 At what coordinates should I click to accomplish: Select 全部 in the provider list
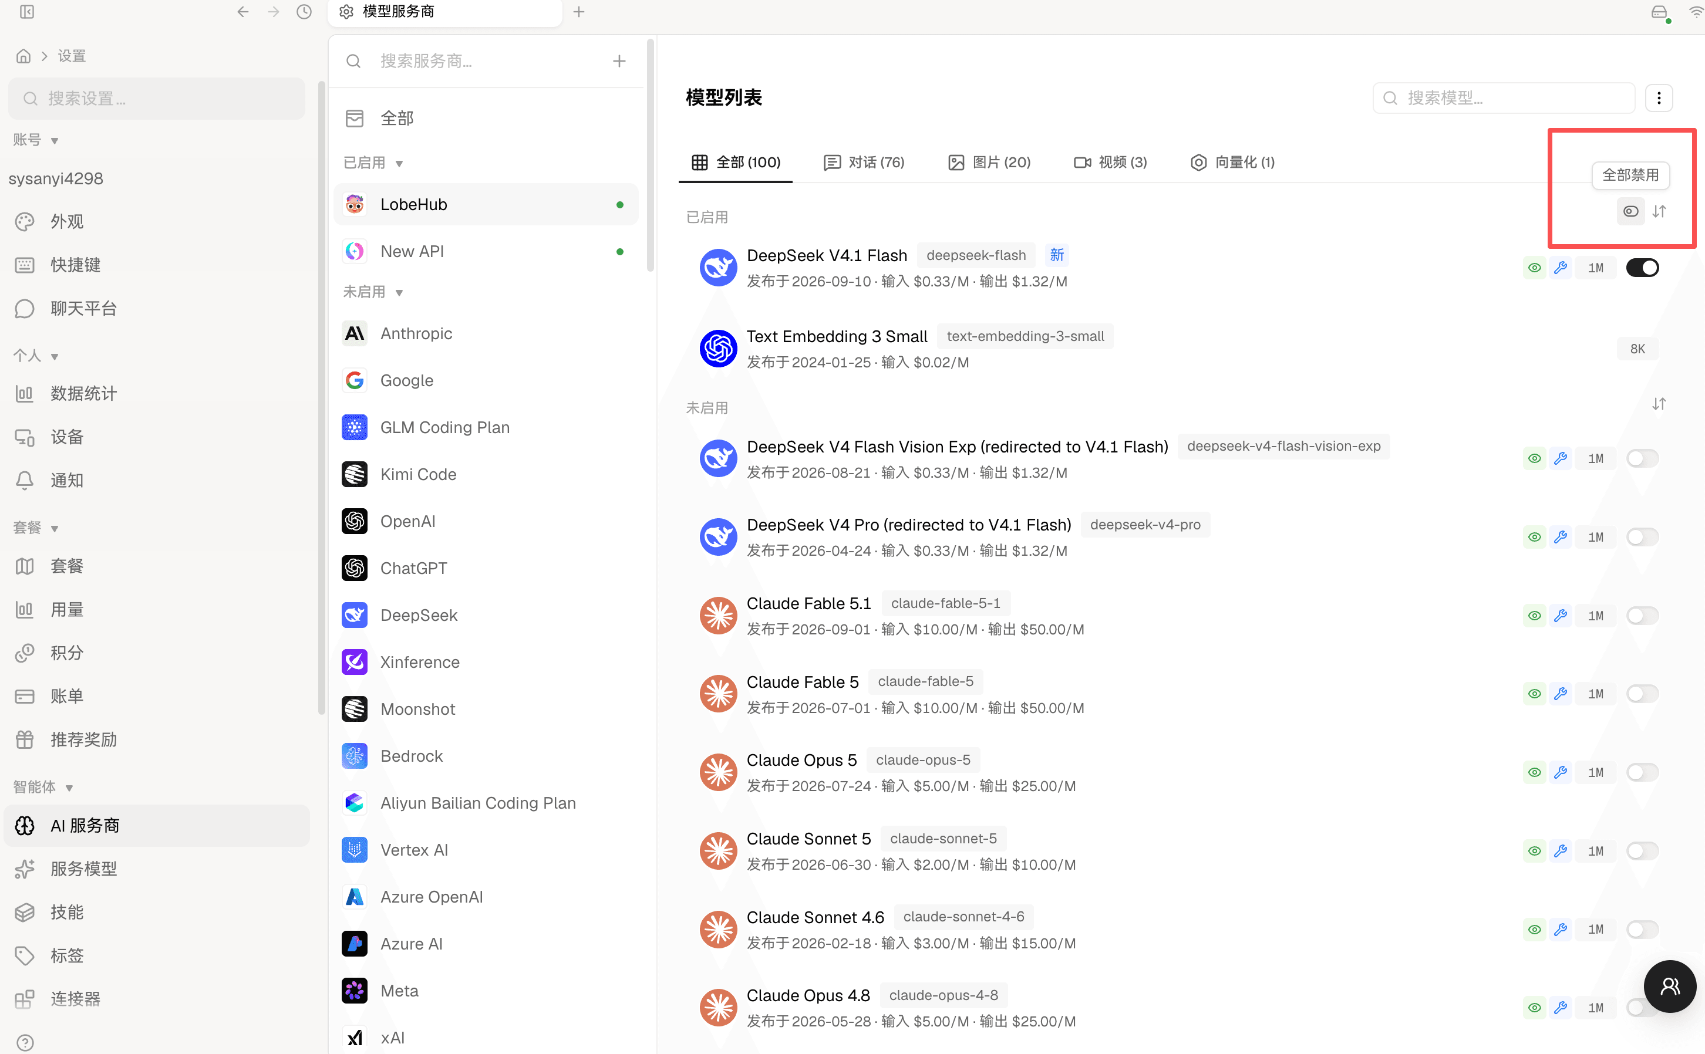coord(486,119)
